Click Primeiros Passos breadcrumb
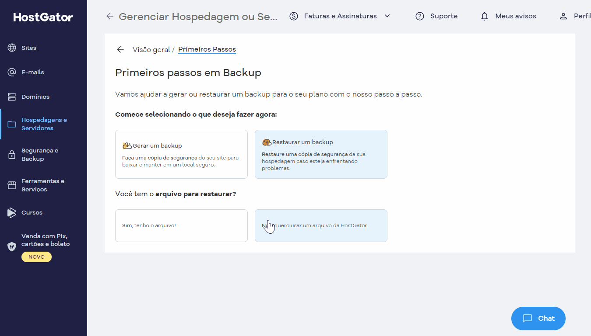This screenshot has height=336, width=591. pos(207,49)
